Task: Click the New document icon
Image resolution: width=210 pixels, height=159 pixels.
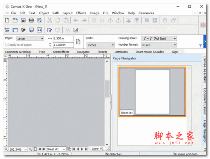Action: click(7, 20)
